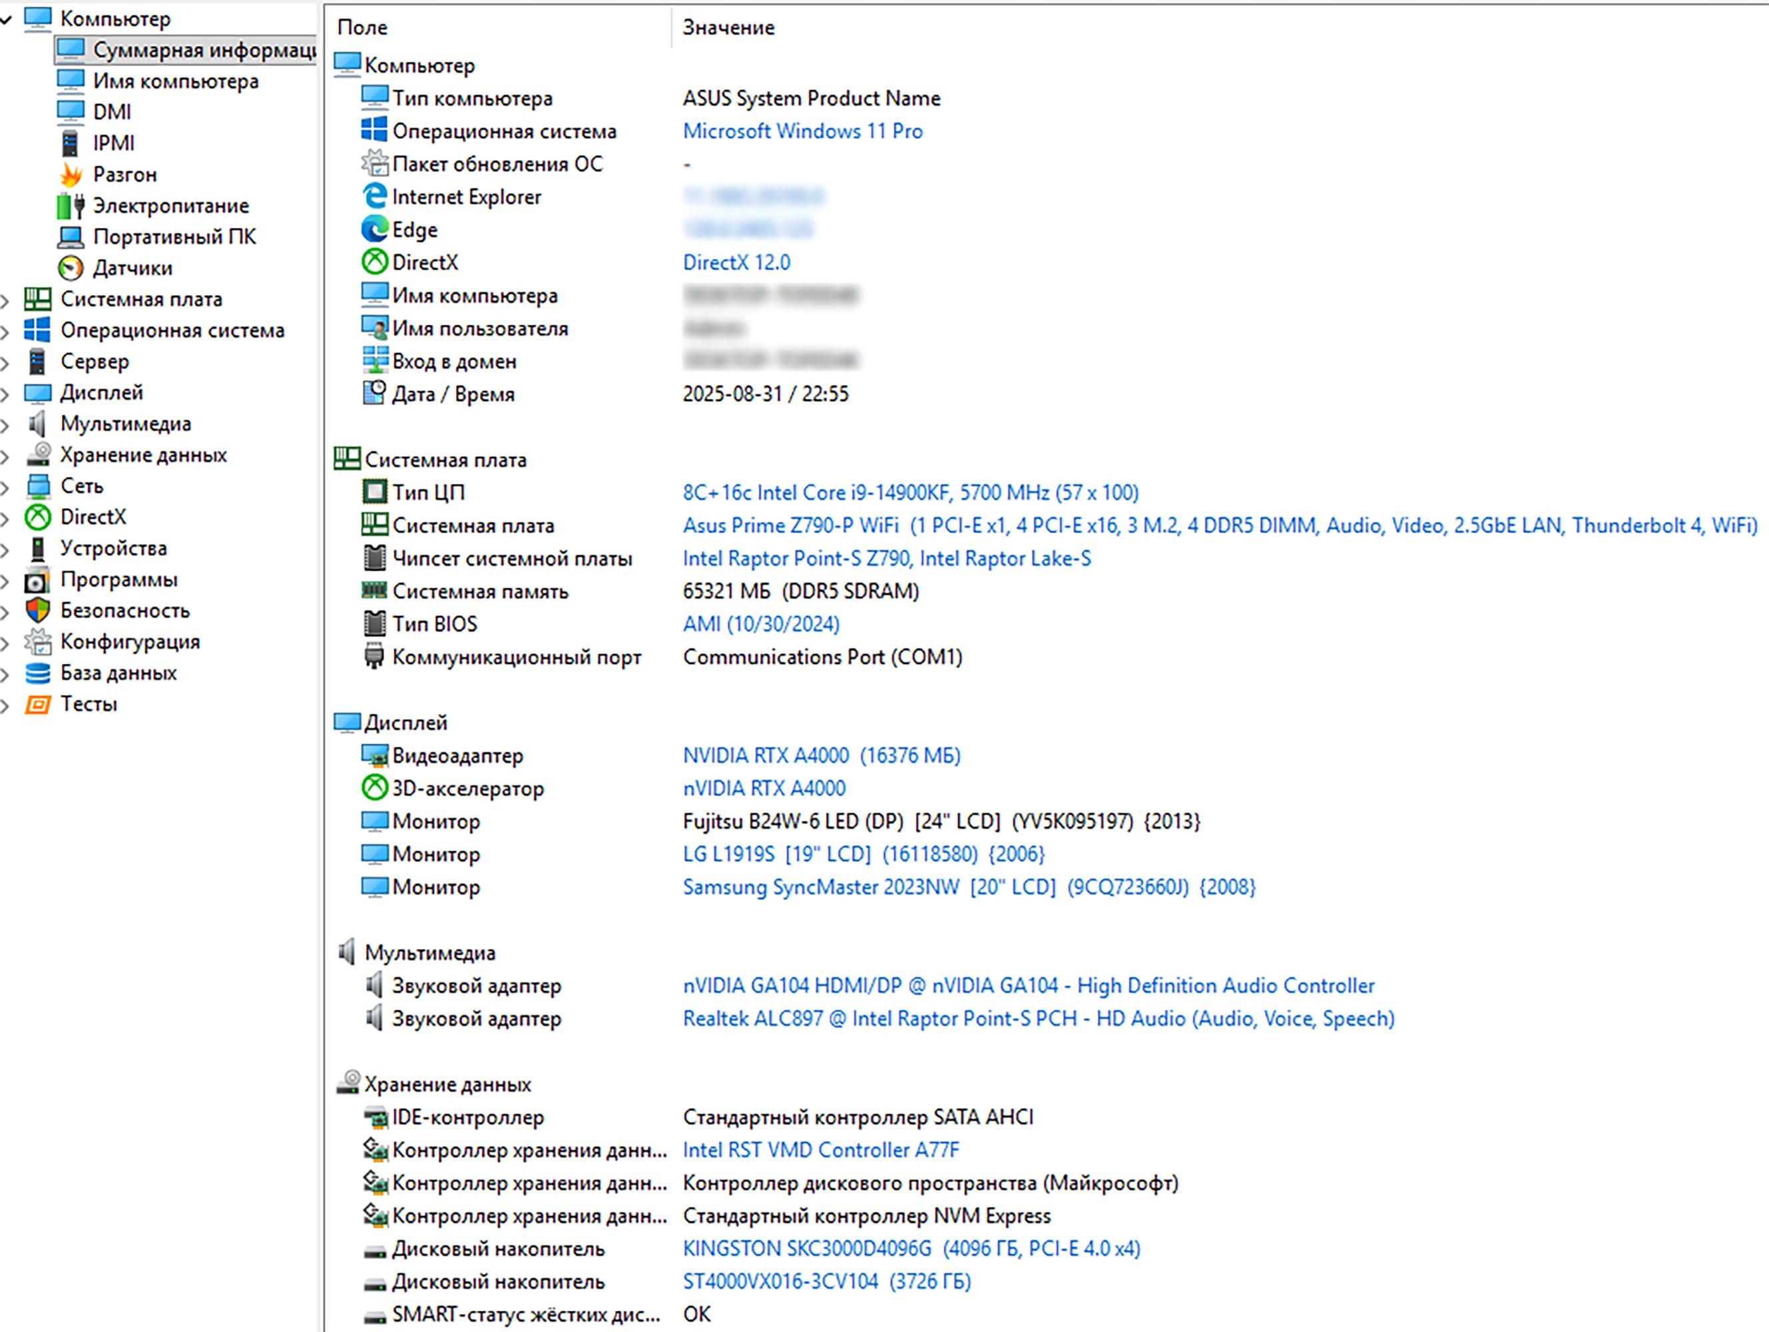Click the Тесты orange icon
The height and width of the screenshot is (1332, 1769).
pos(37,704)
